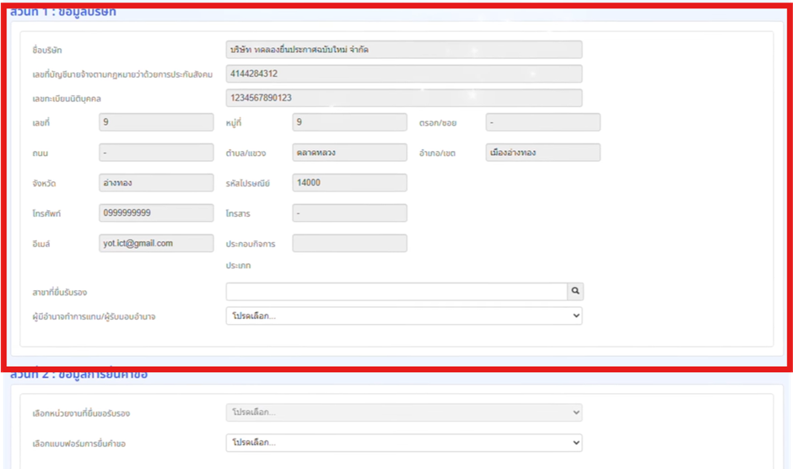Open the ผู้มีอำนาจทำการแทน/ผู้รับมอบอำนาจ dropdown
The image size is (793, 469).
404,315
